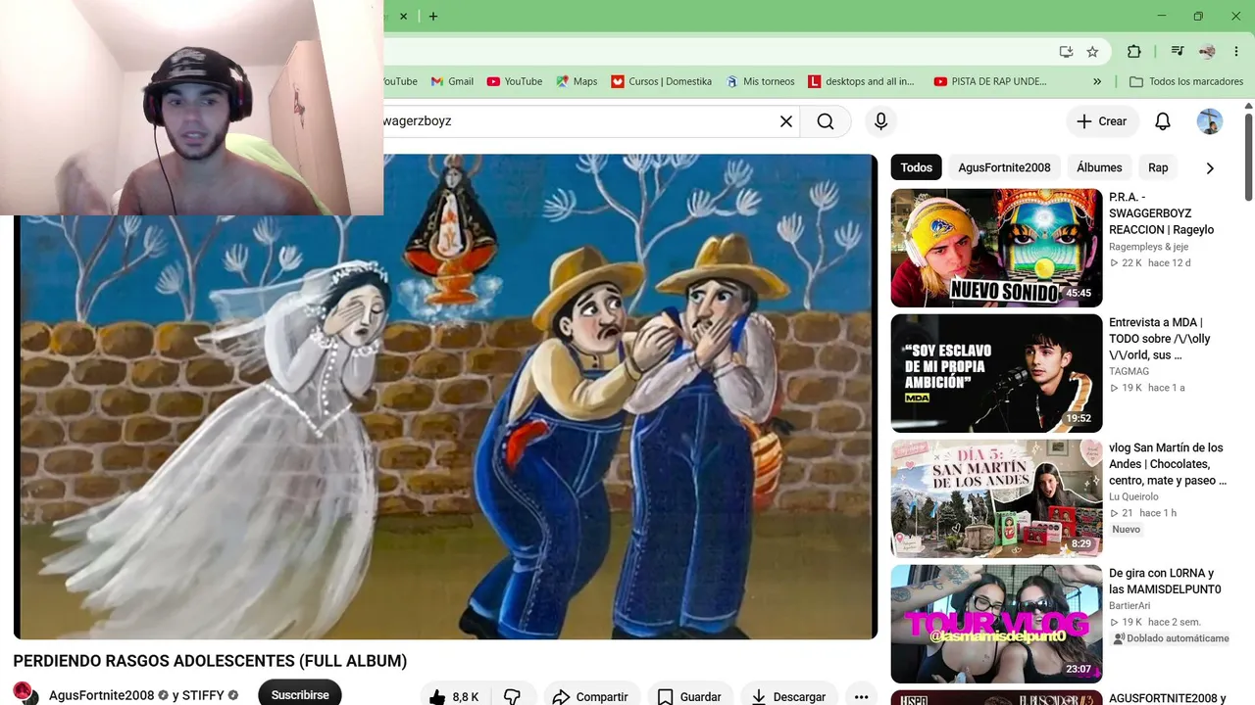Open the Maps bookmark
Screen dimensions: 1255x705
[x=577, y=81]
